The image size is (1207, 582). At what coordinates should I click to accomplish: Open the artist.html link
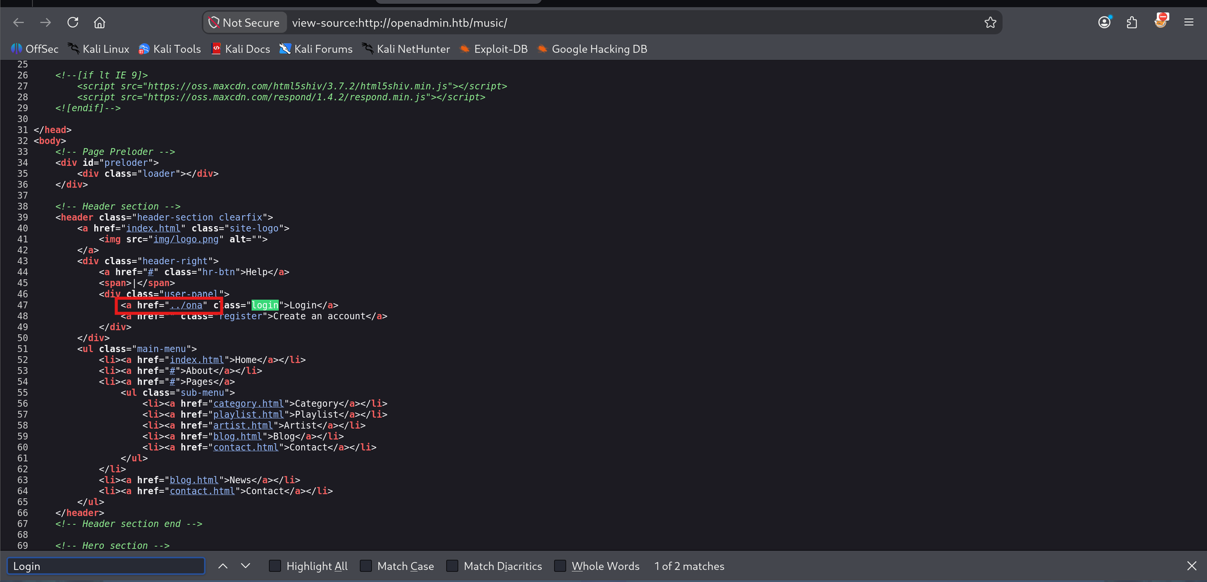pyautogui.click(x=243, y=425)
